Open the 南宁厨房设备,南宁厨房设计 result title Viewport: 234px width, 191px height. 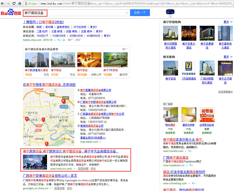point(71,151)
